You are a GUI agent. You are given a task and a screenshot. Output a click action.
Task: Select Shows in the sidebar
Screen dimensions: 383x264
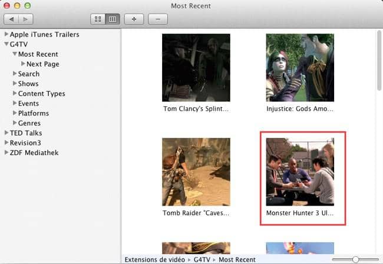(28, 84)
